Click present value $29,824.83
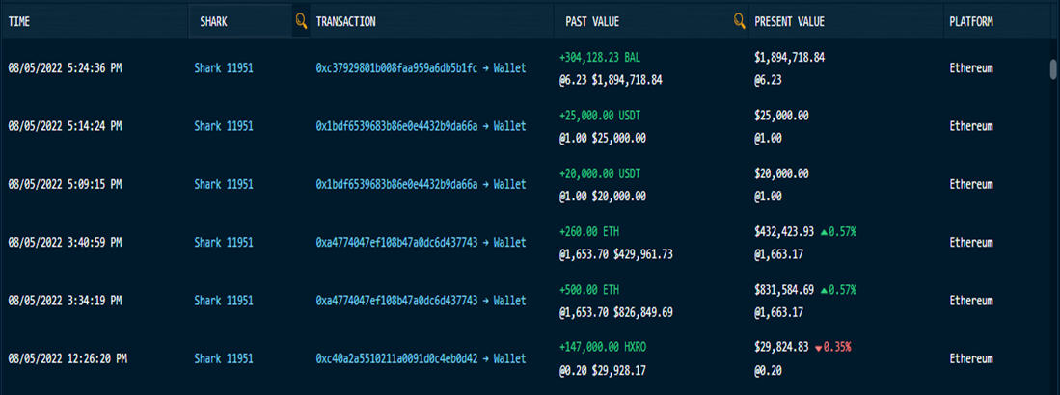This screenshot has width=1060, height=395. [x=781, y=347]
